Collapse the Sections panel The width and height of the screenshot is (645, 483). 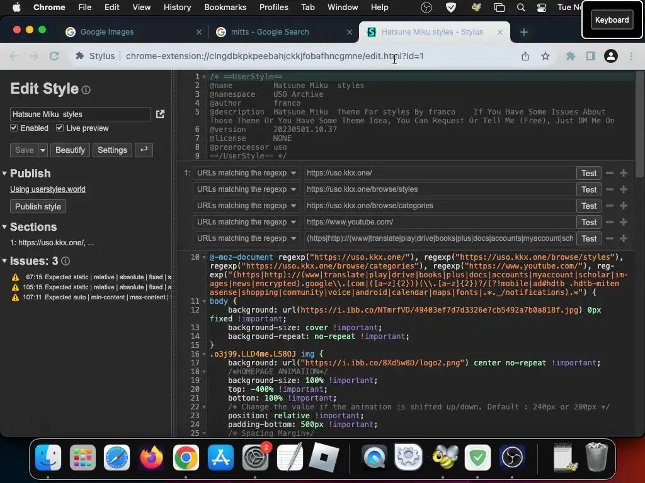click(x=4, y=226)
